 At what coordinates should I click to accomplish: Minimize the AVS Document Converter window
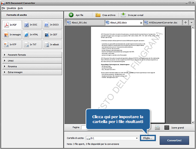tap(186, 3)
